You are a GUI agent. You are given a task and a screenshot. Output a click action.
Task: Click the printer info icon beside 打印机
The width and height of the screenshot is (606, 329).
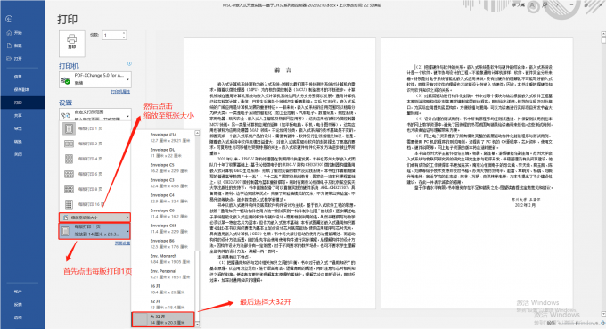click(129, 64)
